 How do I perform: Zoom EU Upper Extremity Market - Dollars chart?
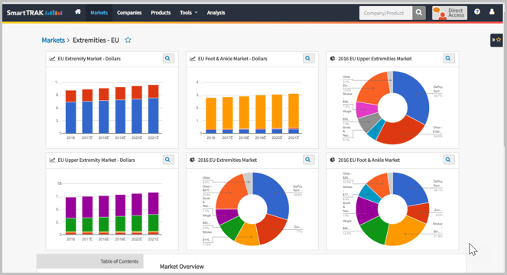tap(168, 160)
